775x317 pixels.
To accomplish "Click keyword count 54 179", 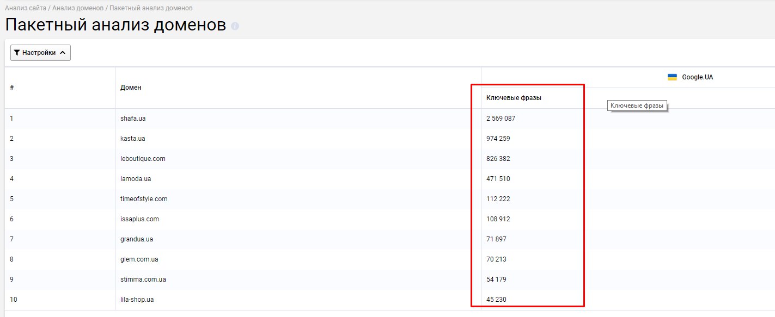I will pyautogui.click(x=496, y=279).
